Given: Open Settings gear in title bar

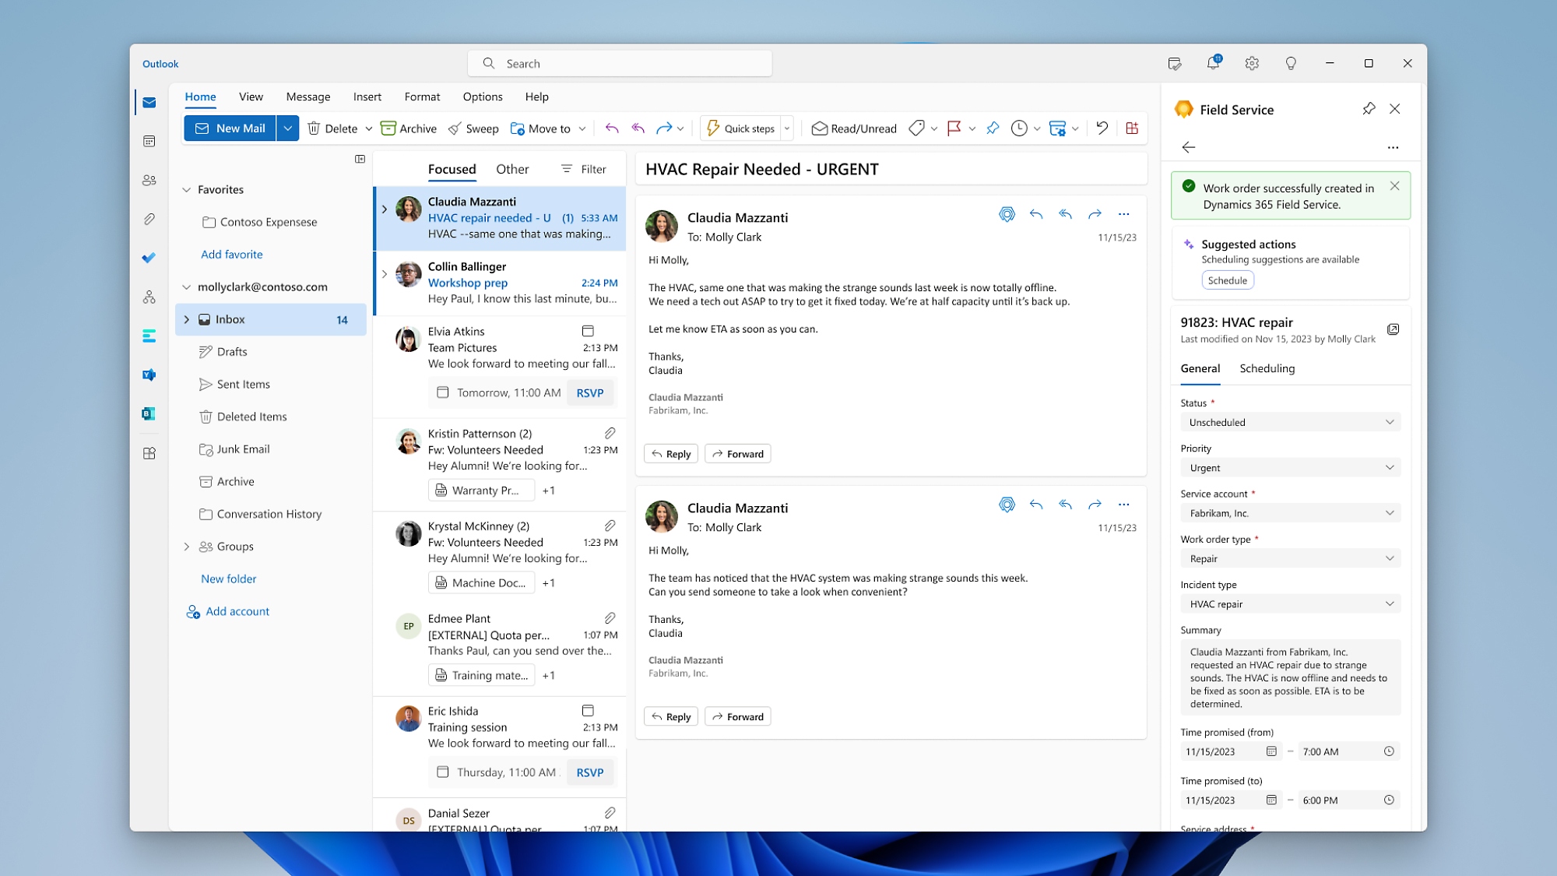Looking at the screenshot, I should click(x=1252, y=63).
